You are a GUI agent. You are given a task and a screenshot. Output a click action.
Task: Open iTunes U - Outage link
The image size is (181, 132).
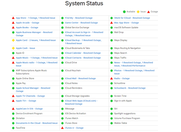click(x=74, y=128)
